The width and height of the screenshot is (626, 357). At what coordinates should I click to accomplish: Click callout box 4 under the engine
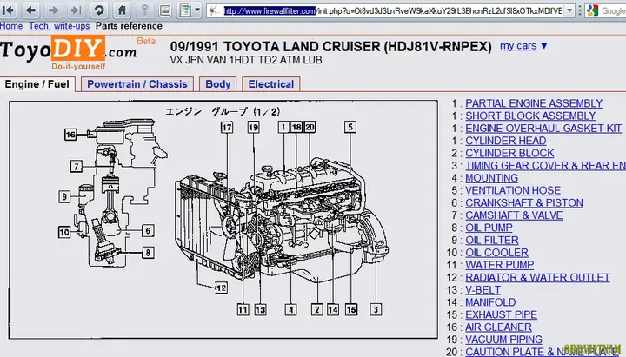290,309
